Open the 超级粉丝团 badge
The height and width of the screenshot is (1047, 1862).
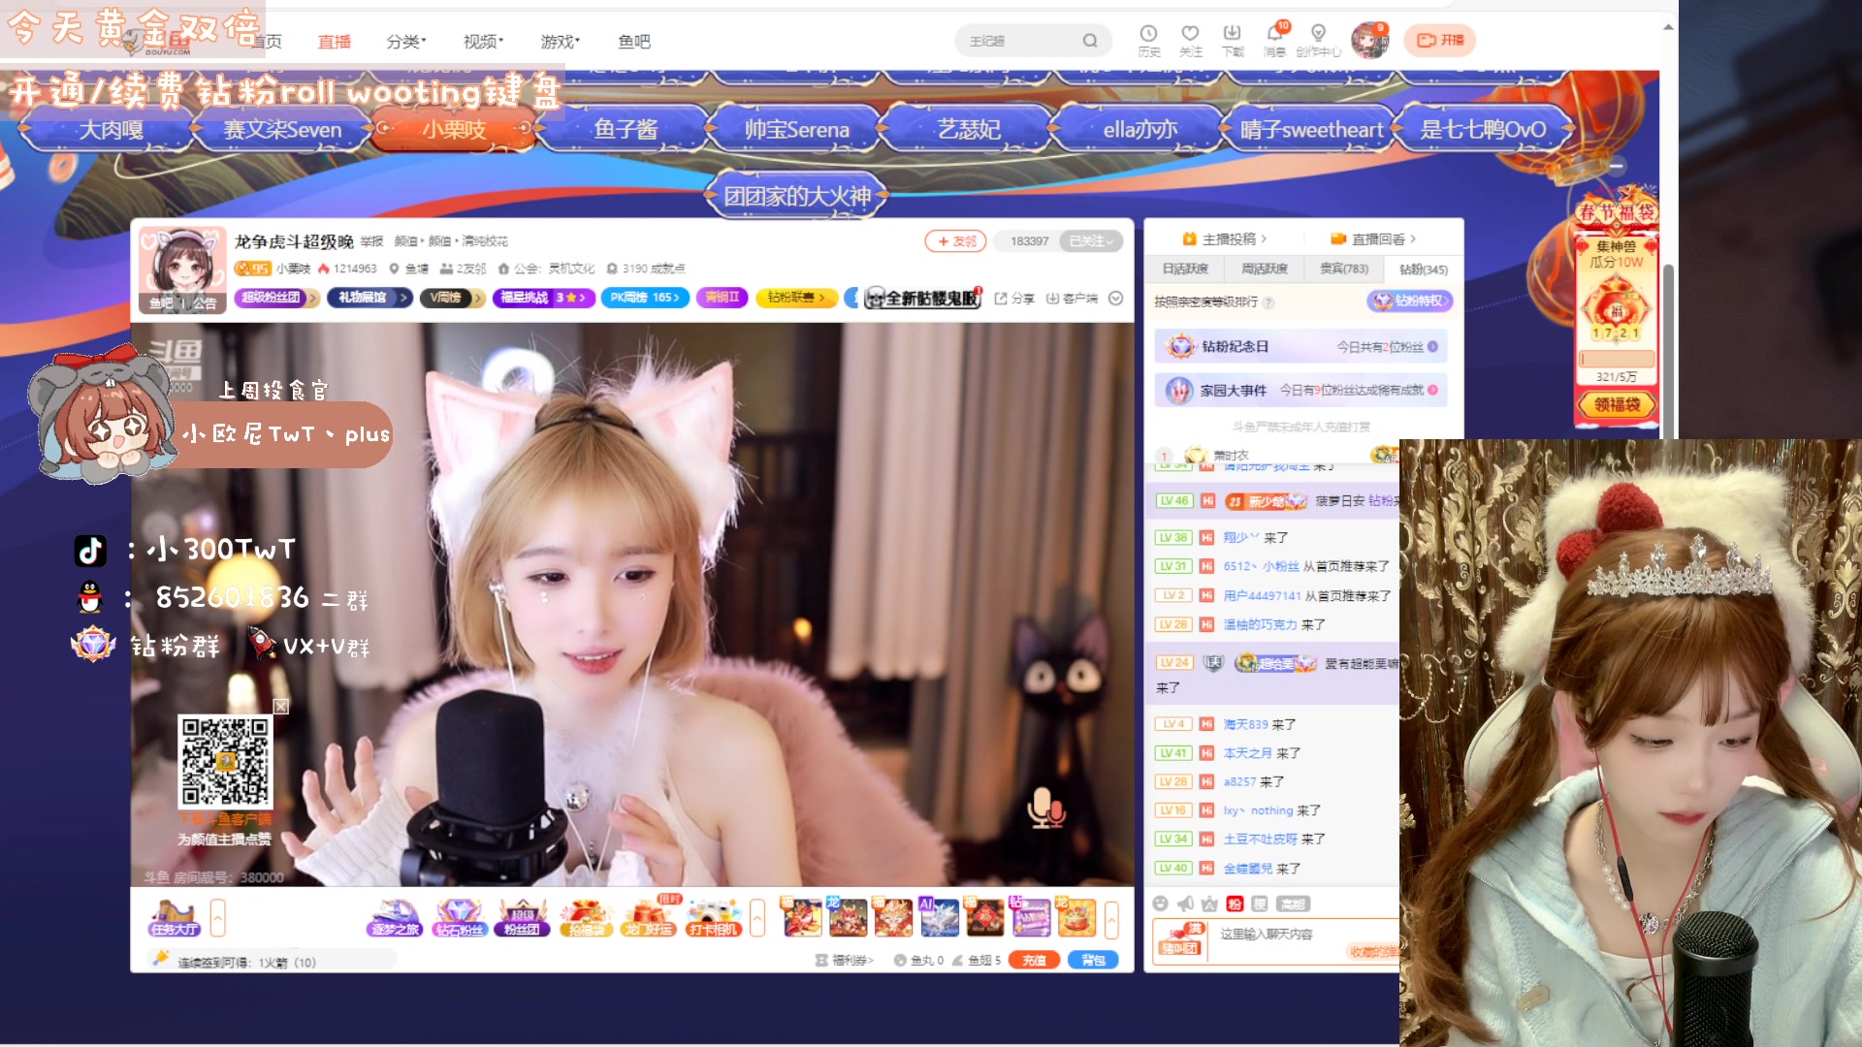[x=276, y=298]
